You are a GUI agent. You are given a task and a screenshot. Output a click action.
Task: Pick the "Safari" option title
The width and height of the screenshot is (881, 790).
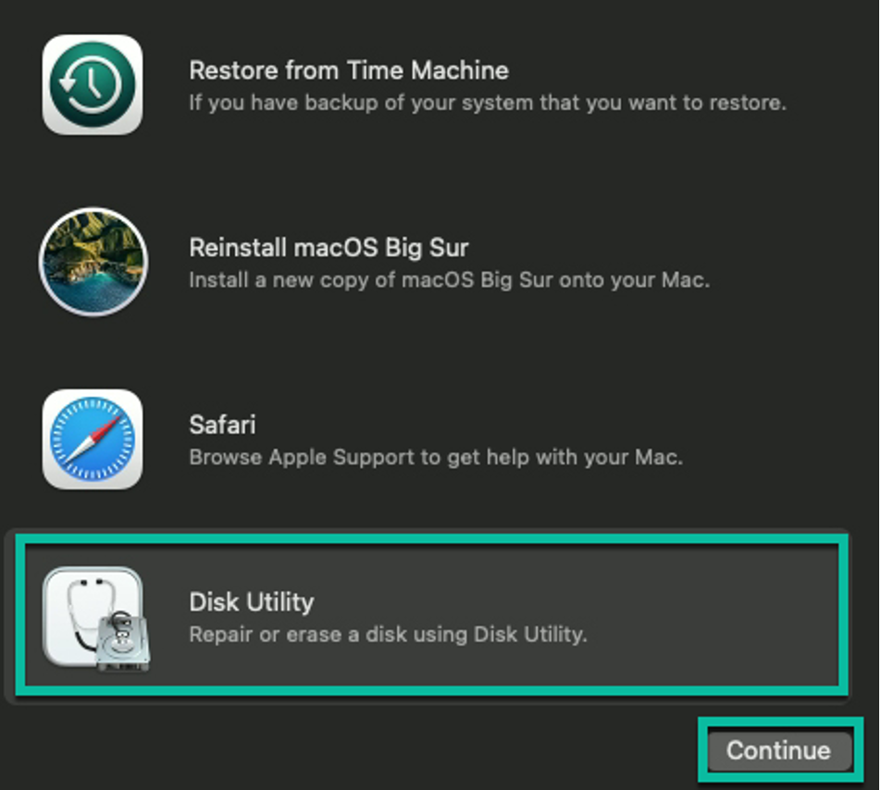222,425
